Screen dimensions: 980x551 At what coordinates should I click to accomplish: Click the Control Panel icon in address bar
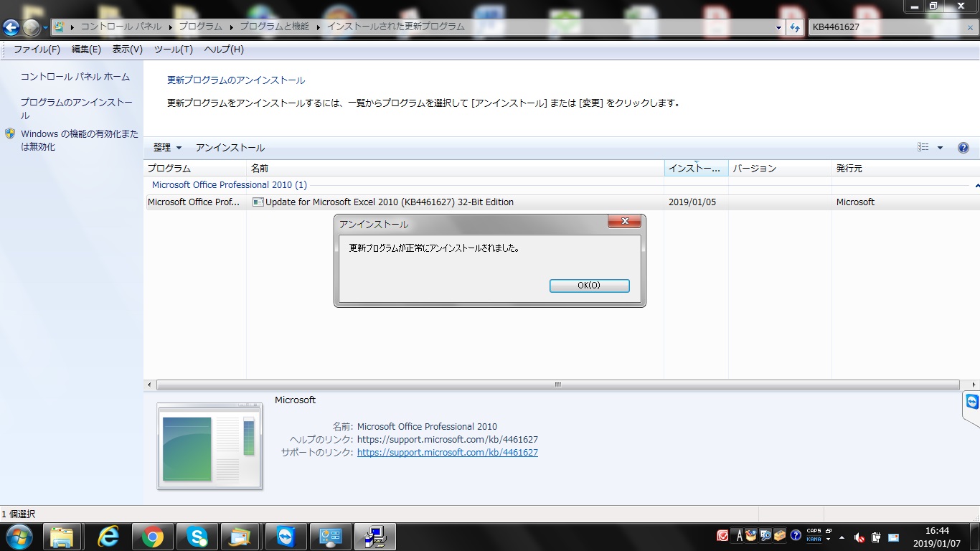click(59, 27)
